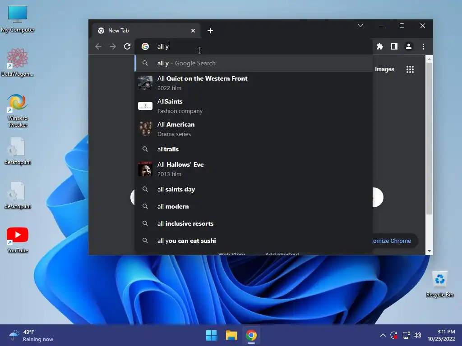
Task: Click the page scrollbar up arrow
Action: click(430, 59)
